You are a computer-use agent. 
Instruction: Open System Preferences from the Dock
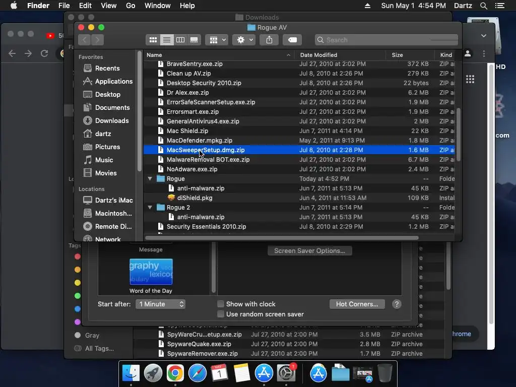pos(286,373)
